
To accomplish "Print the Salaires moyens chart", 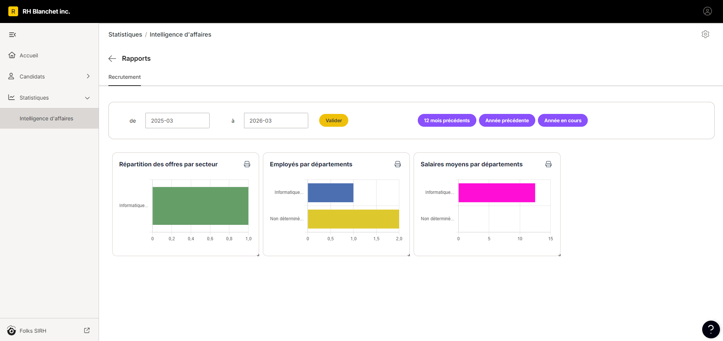I will click(x=548, y=164).
